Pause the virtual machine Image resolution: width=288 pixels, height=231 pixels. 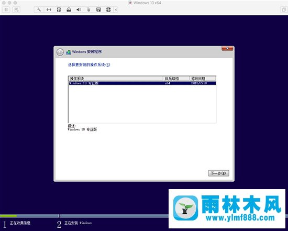coord(6,9)
